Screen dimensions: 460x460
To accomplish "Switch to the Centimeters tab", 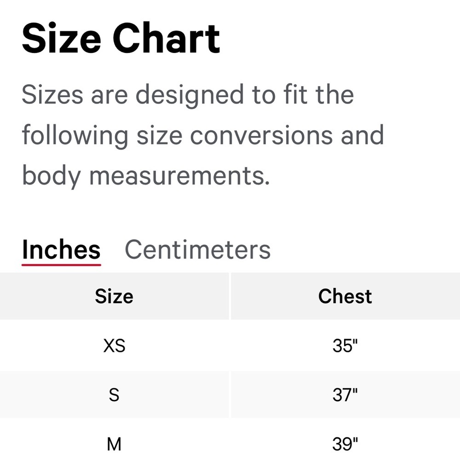I will coord(198,250).
